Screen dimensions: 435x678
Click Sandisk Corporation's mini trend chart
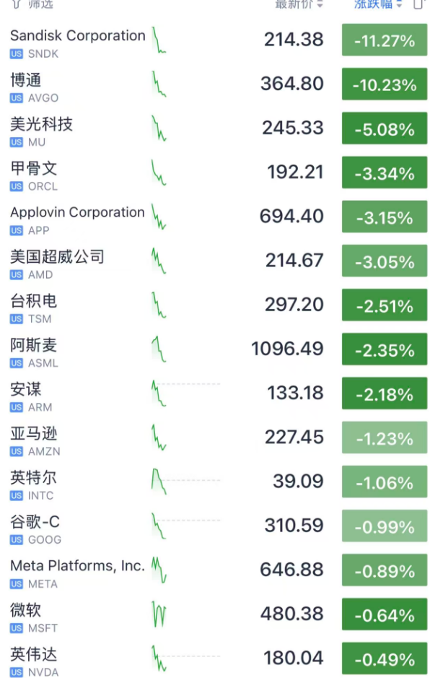coord(159,40)
